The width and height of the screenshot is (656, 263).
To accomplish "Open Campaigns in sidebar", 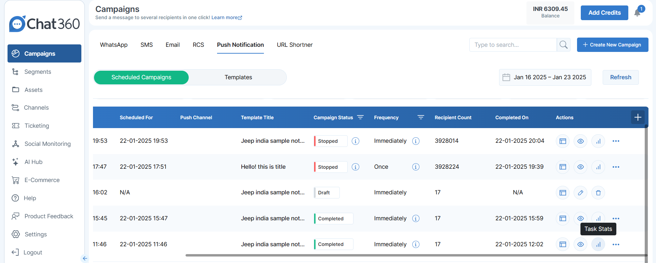I will click(44, 54).
